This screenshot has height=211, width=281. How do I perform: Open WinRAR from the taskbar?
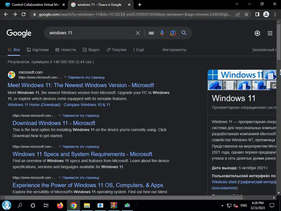pyautogui.click(x=114, y=205)
